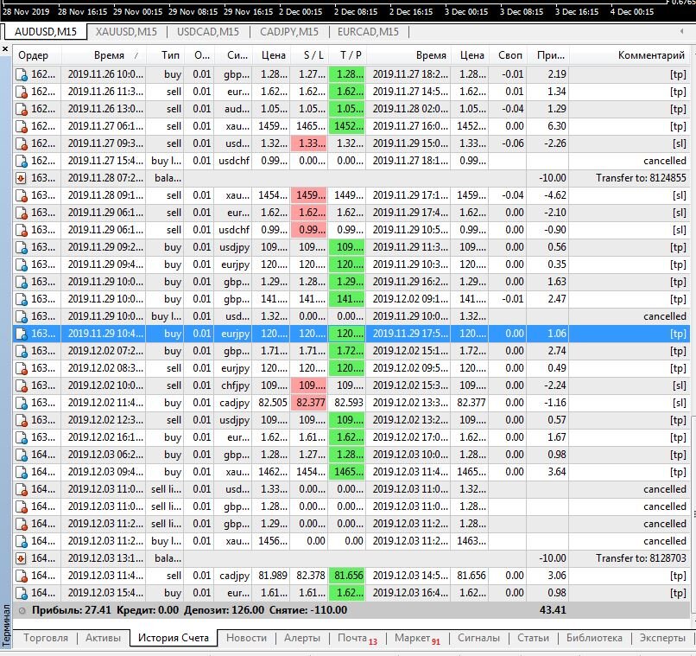Screen dimensions: 696x656
Task: Close the terminal panel with the X button
Action: tap(5, 48)
